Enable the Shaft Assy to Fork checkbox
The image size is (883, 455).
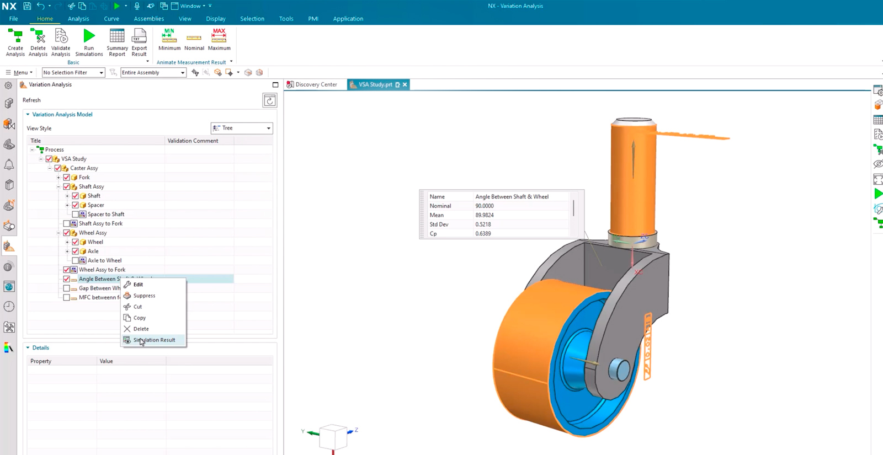tap(67, 224)
